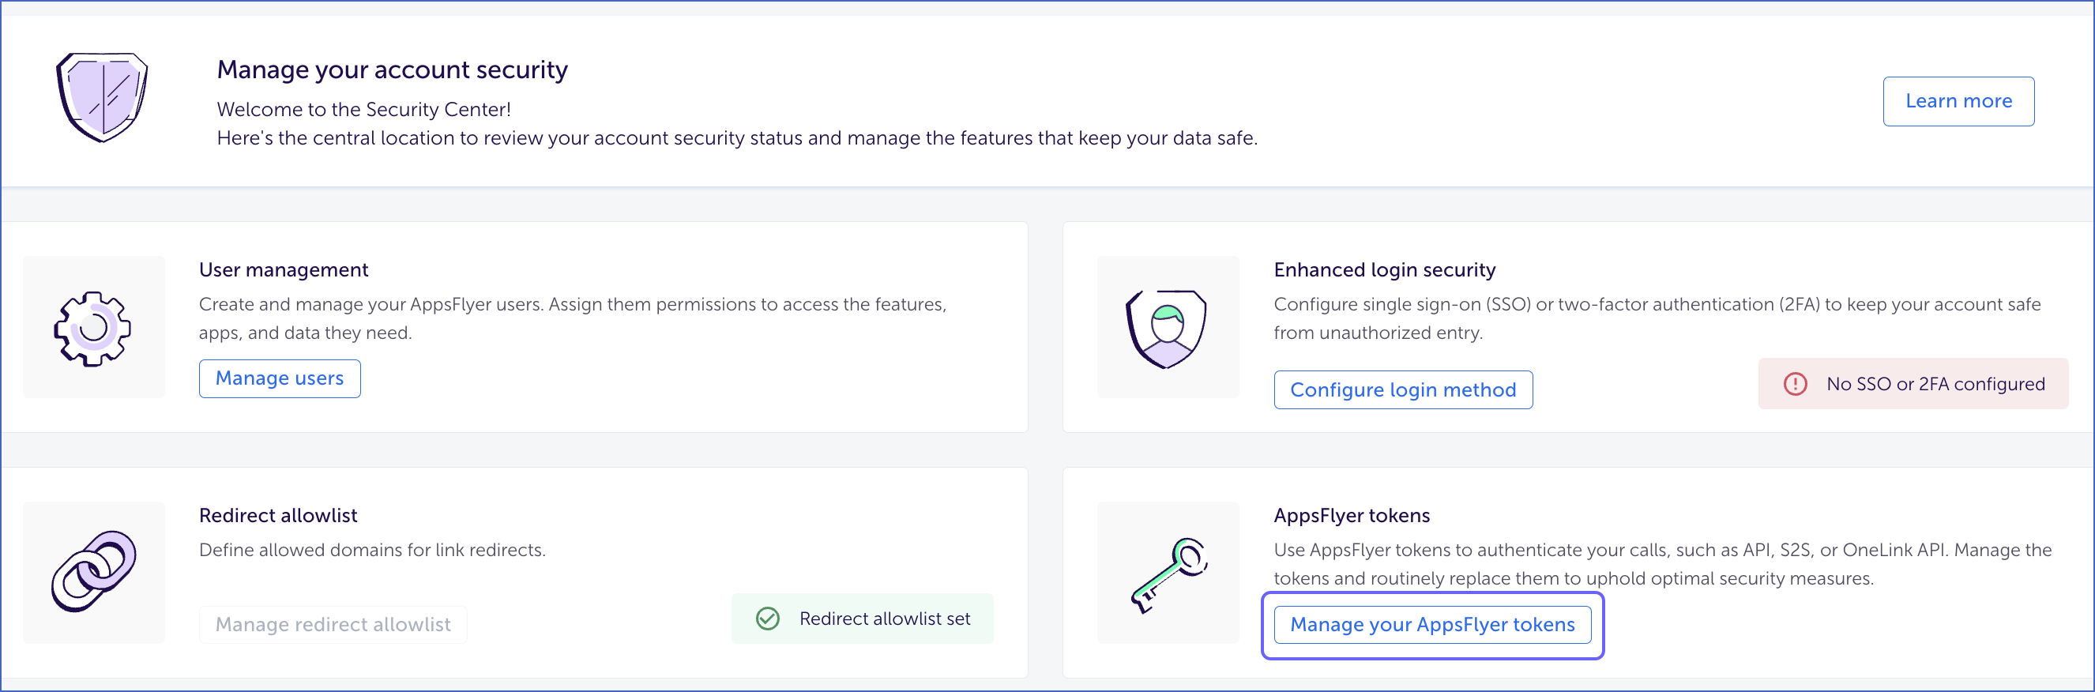Click the No SSO or 2FA configured status

click(x=1913, y=384)
